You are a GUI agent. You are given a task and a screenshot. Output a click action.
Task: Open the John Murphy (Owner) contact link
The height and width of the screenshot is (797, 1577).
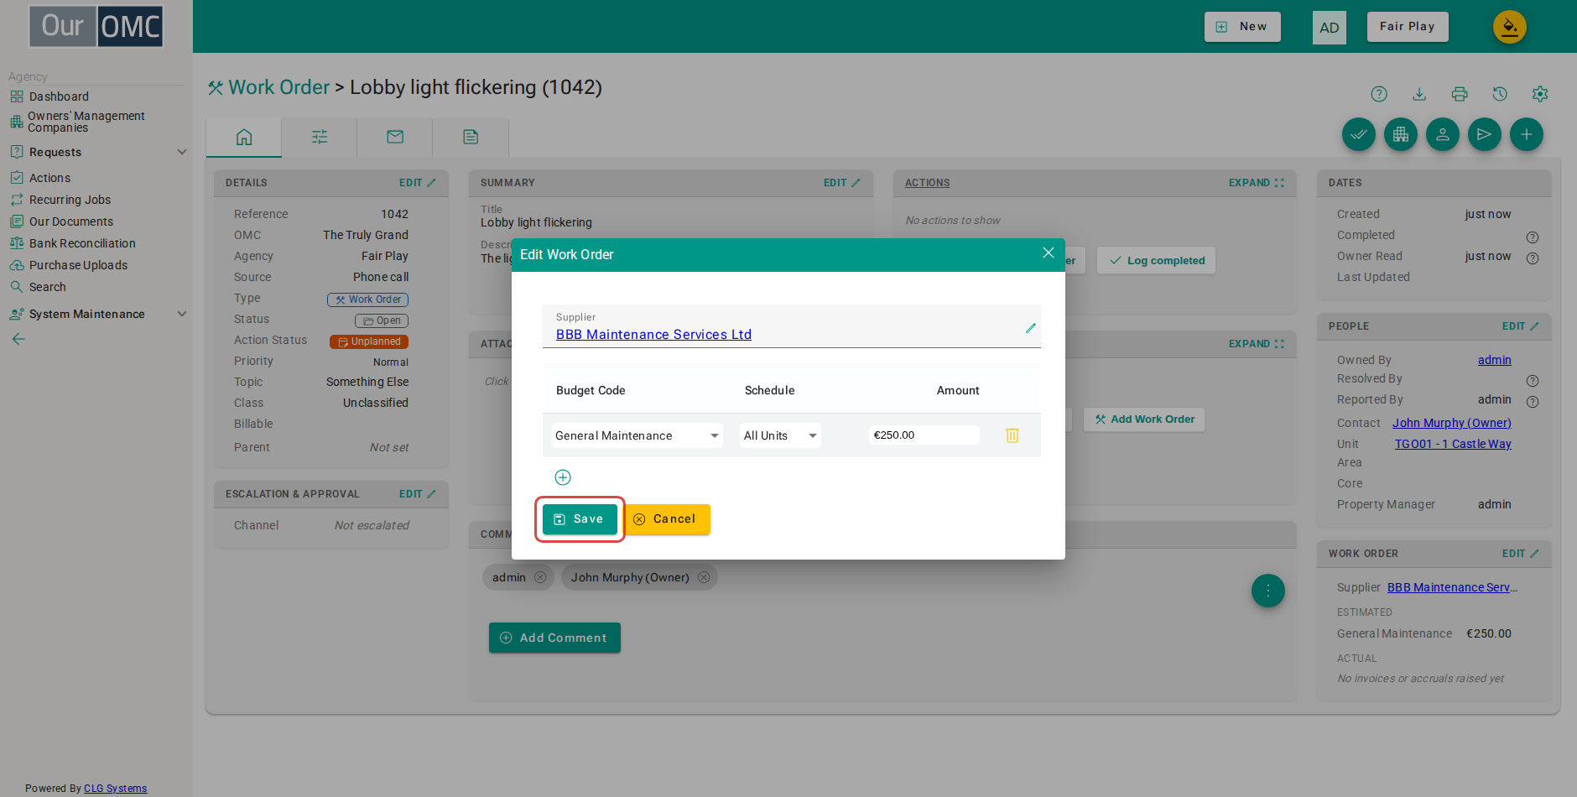tap(1452, 423)
